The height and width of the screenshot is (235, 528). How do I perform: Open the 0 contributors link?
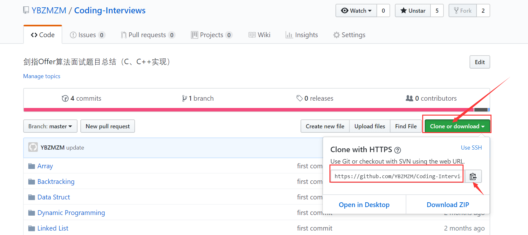coord(431,98)
